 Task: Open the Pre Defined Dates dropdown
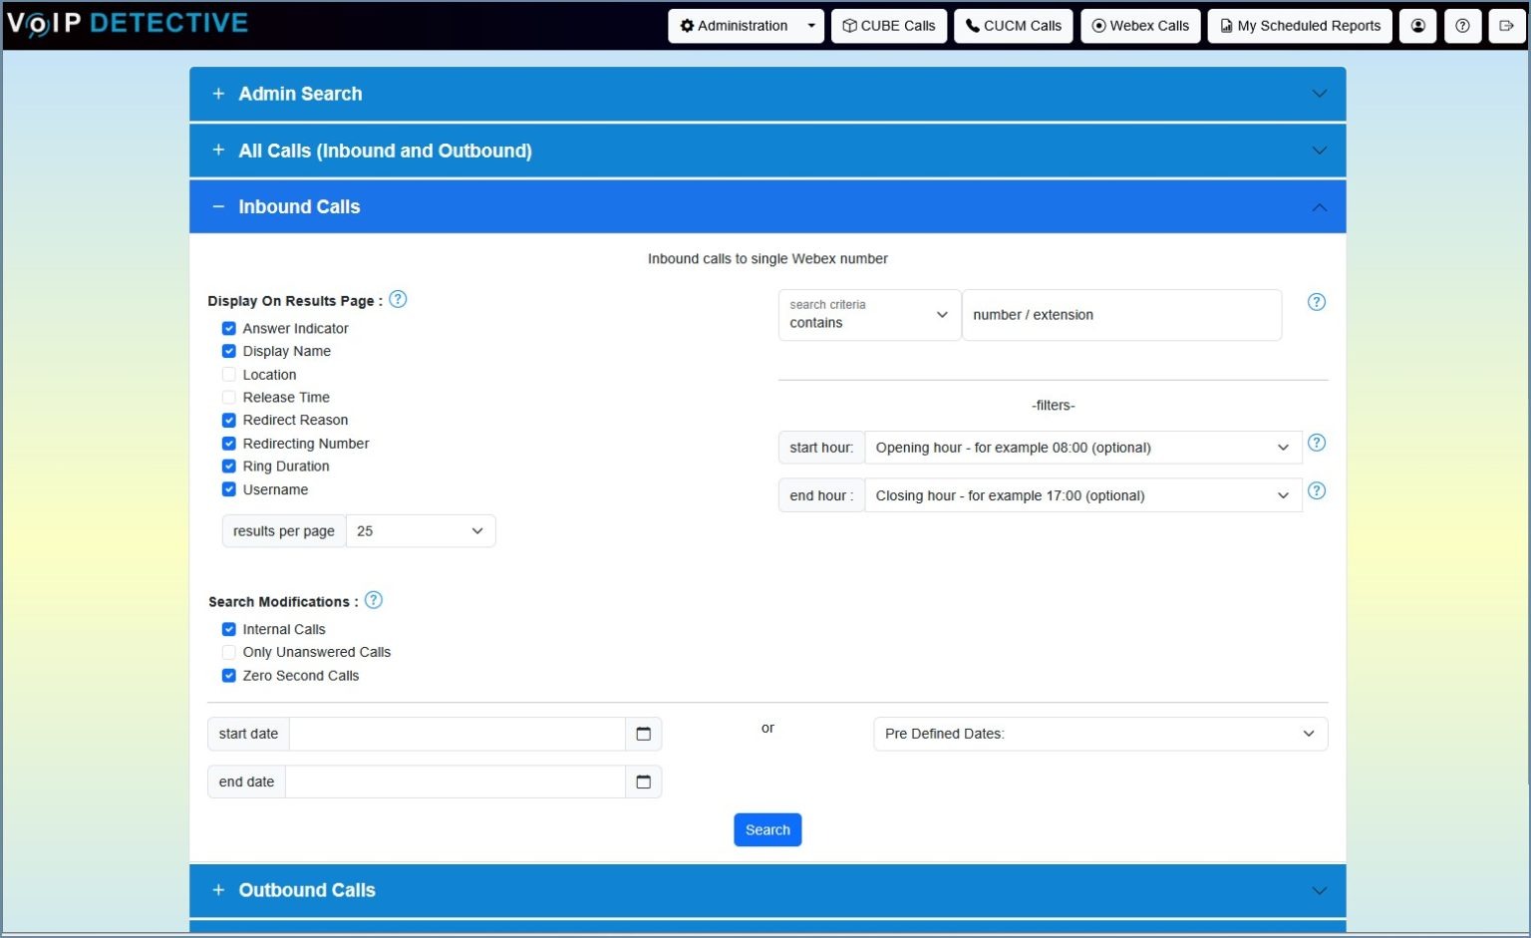[x=1099, y=734]
